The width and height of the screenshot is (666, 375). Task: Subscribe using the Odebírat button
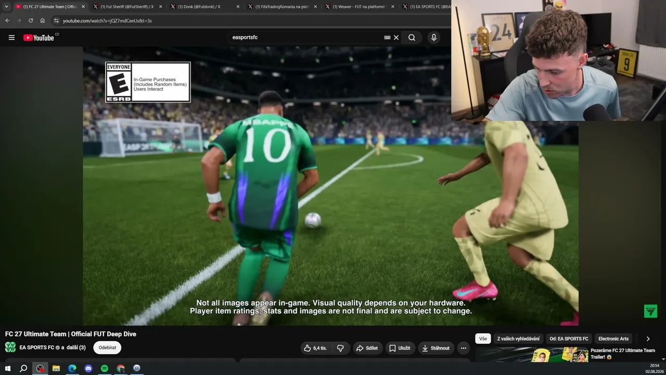coord(108,347)
